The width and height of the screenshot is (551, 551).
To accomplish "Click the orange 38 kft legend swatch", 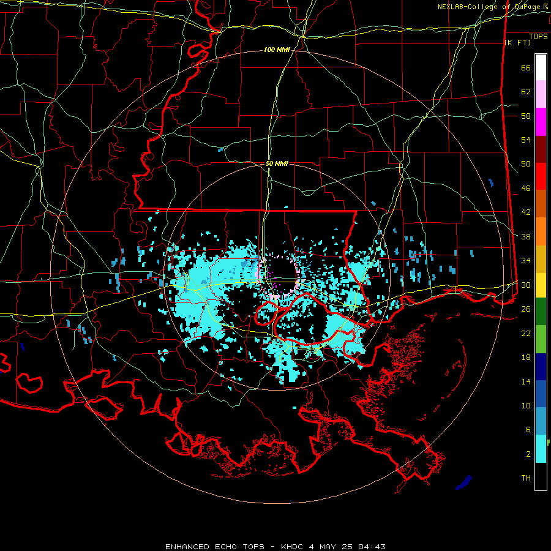I will tap(541, 231).
